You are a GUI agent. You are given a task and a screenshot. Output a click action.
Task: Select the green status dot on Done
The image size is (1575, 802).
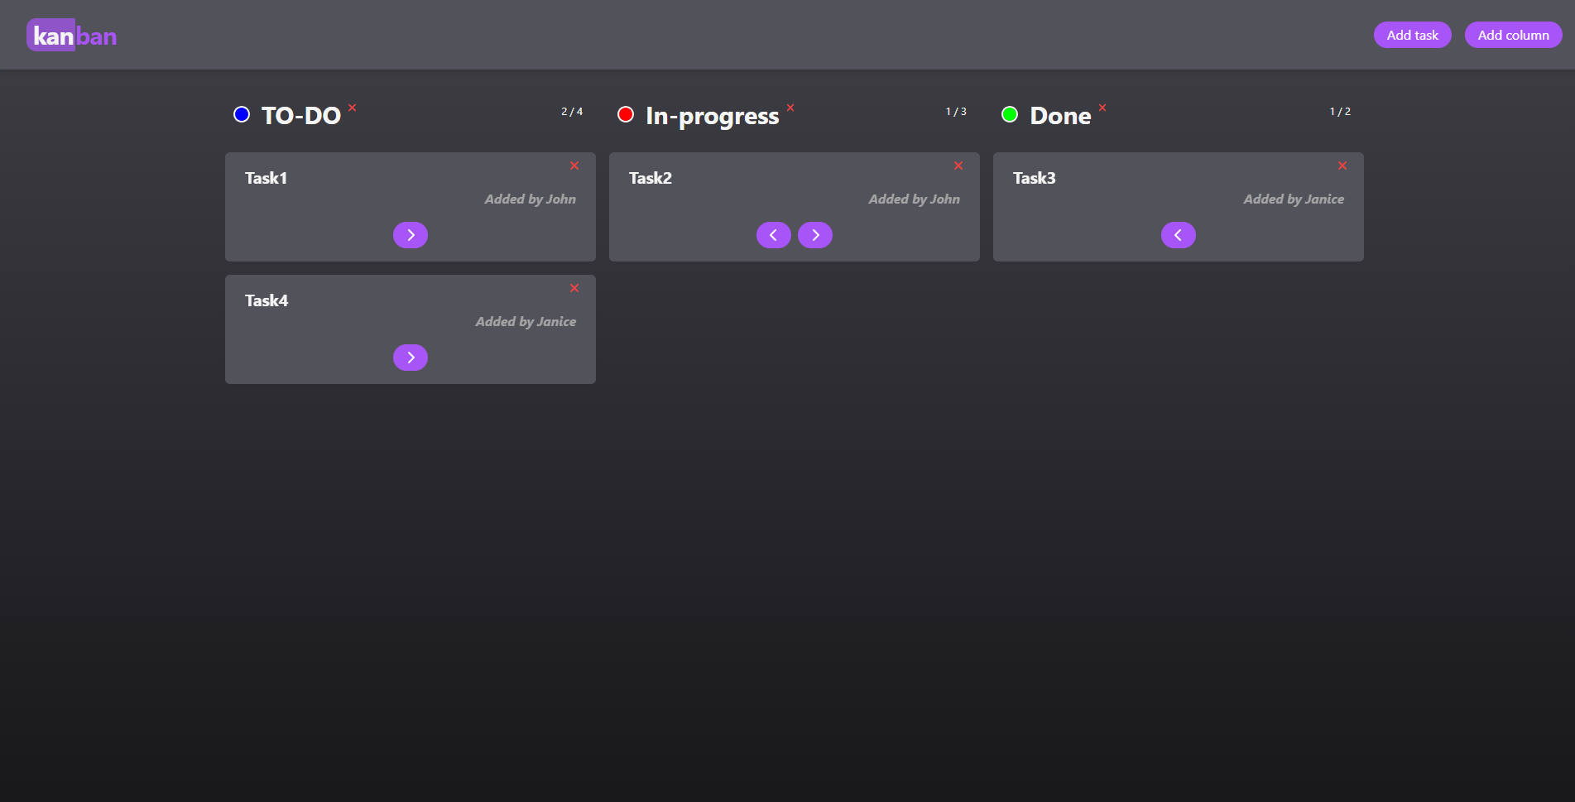1010,113
